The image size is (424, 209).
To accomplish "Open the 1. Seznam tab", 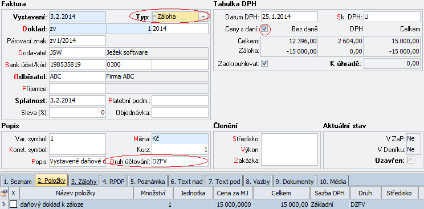I will pos(18,182).
